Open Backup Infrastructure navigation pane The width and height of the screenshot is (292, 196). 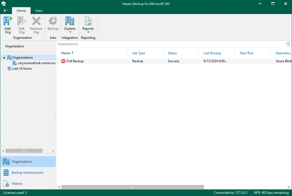point(27,173)
